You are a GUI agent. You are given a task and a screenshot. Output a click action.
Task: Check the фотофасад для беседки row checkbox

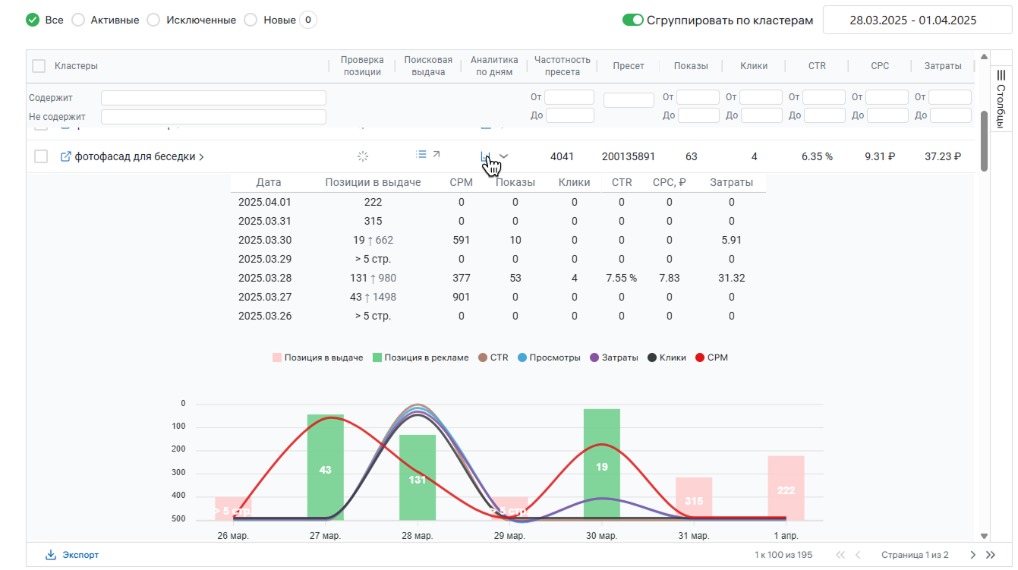click(41, 156)
